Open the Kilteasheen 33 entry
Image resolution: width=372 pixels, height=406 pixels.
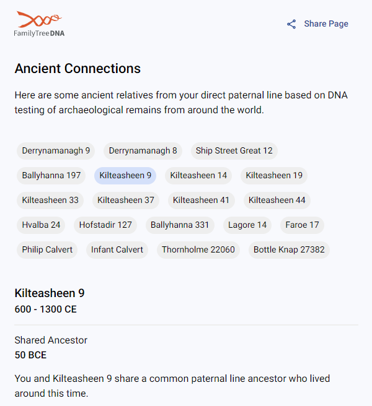(50, 200)
